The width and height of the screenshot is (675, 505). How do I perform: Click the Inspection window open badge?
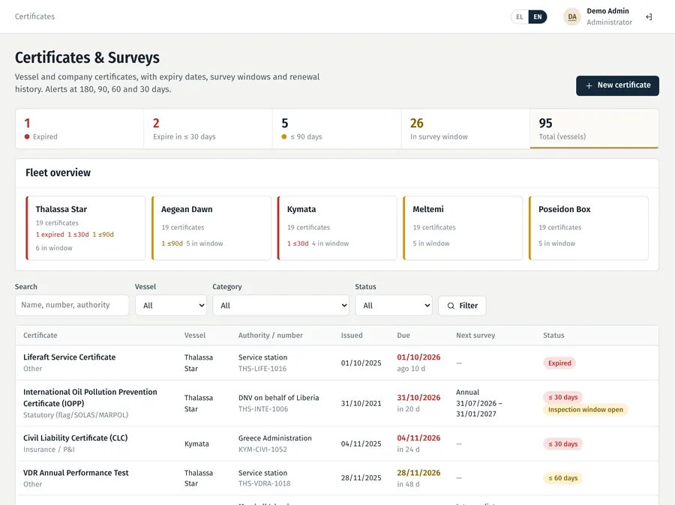point(586,410)
